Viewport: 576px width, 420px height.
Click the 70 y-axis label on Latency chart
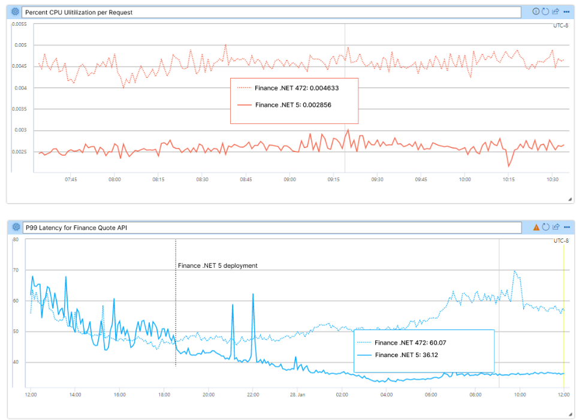pos(16,270)
